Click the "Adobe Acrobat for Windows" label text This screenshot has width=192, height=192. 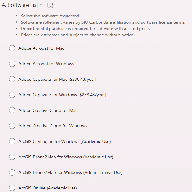(x=46, y=64)
